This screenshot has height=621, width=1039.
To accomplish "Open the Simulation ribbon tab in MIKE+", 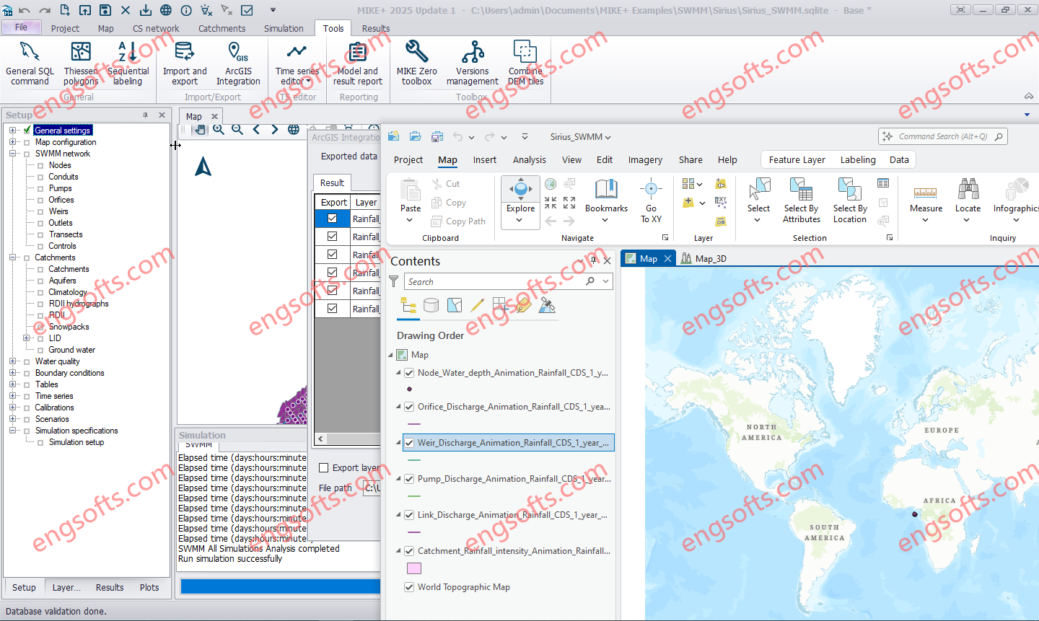I will coord(284,29).
